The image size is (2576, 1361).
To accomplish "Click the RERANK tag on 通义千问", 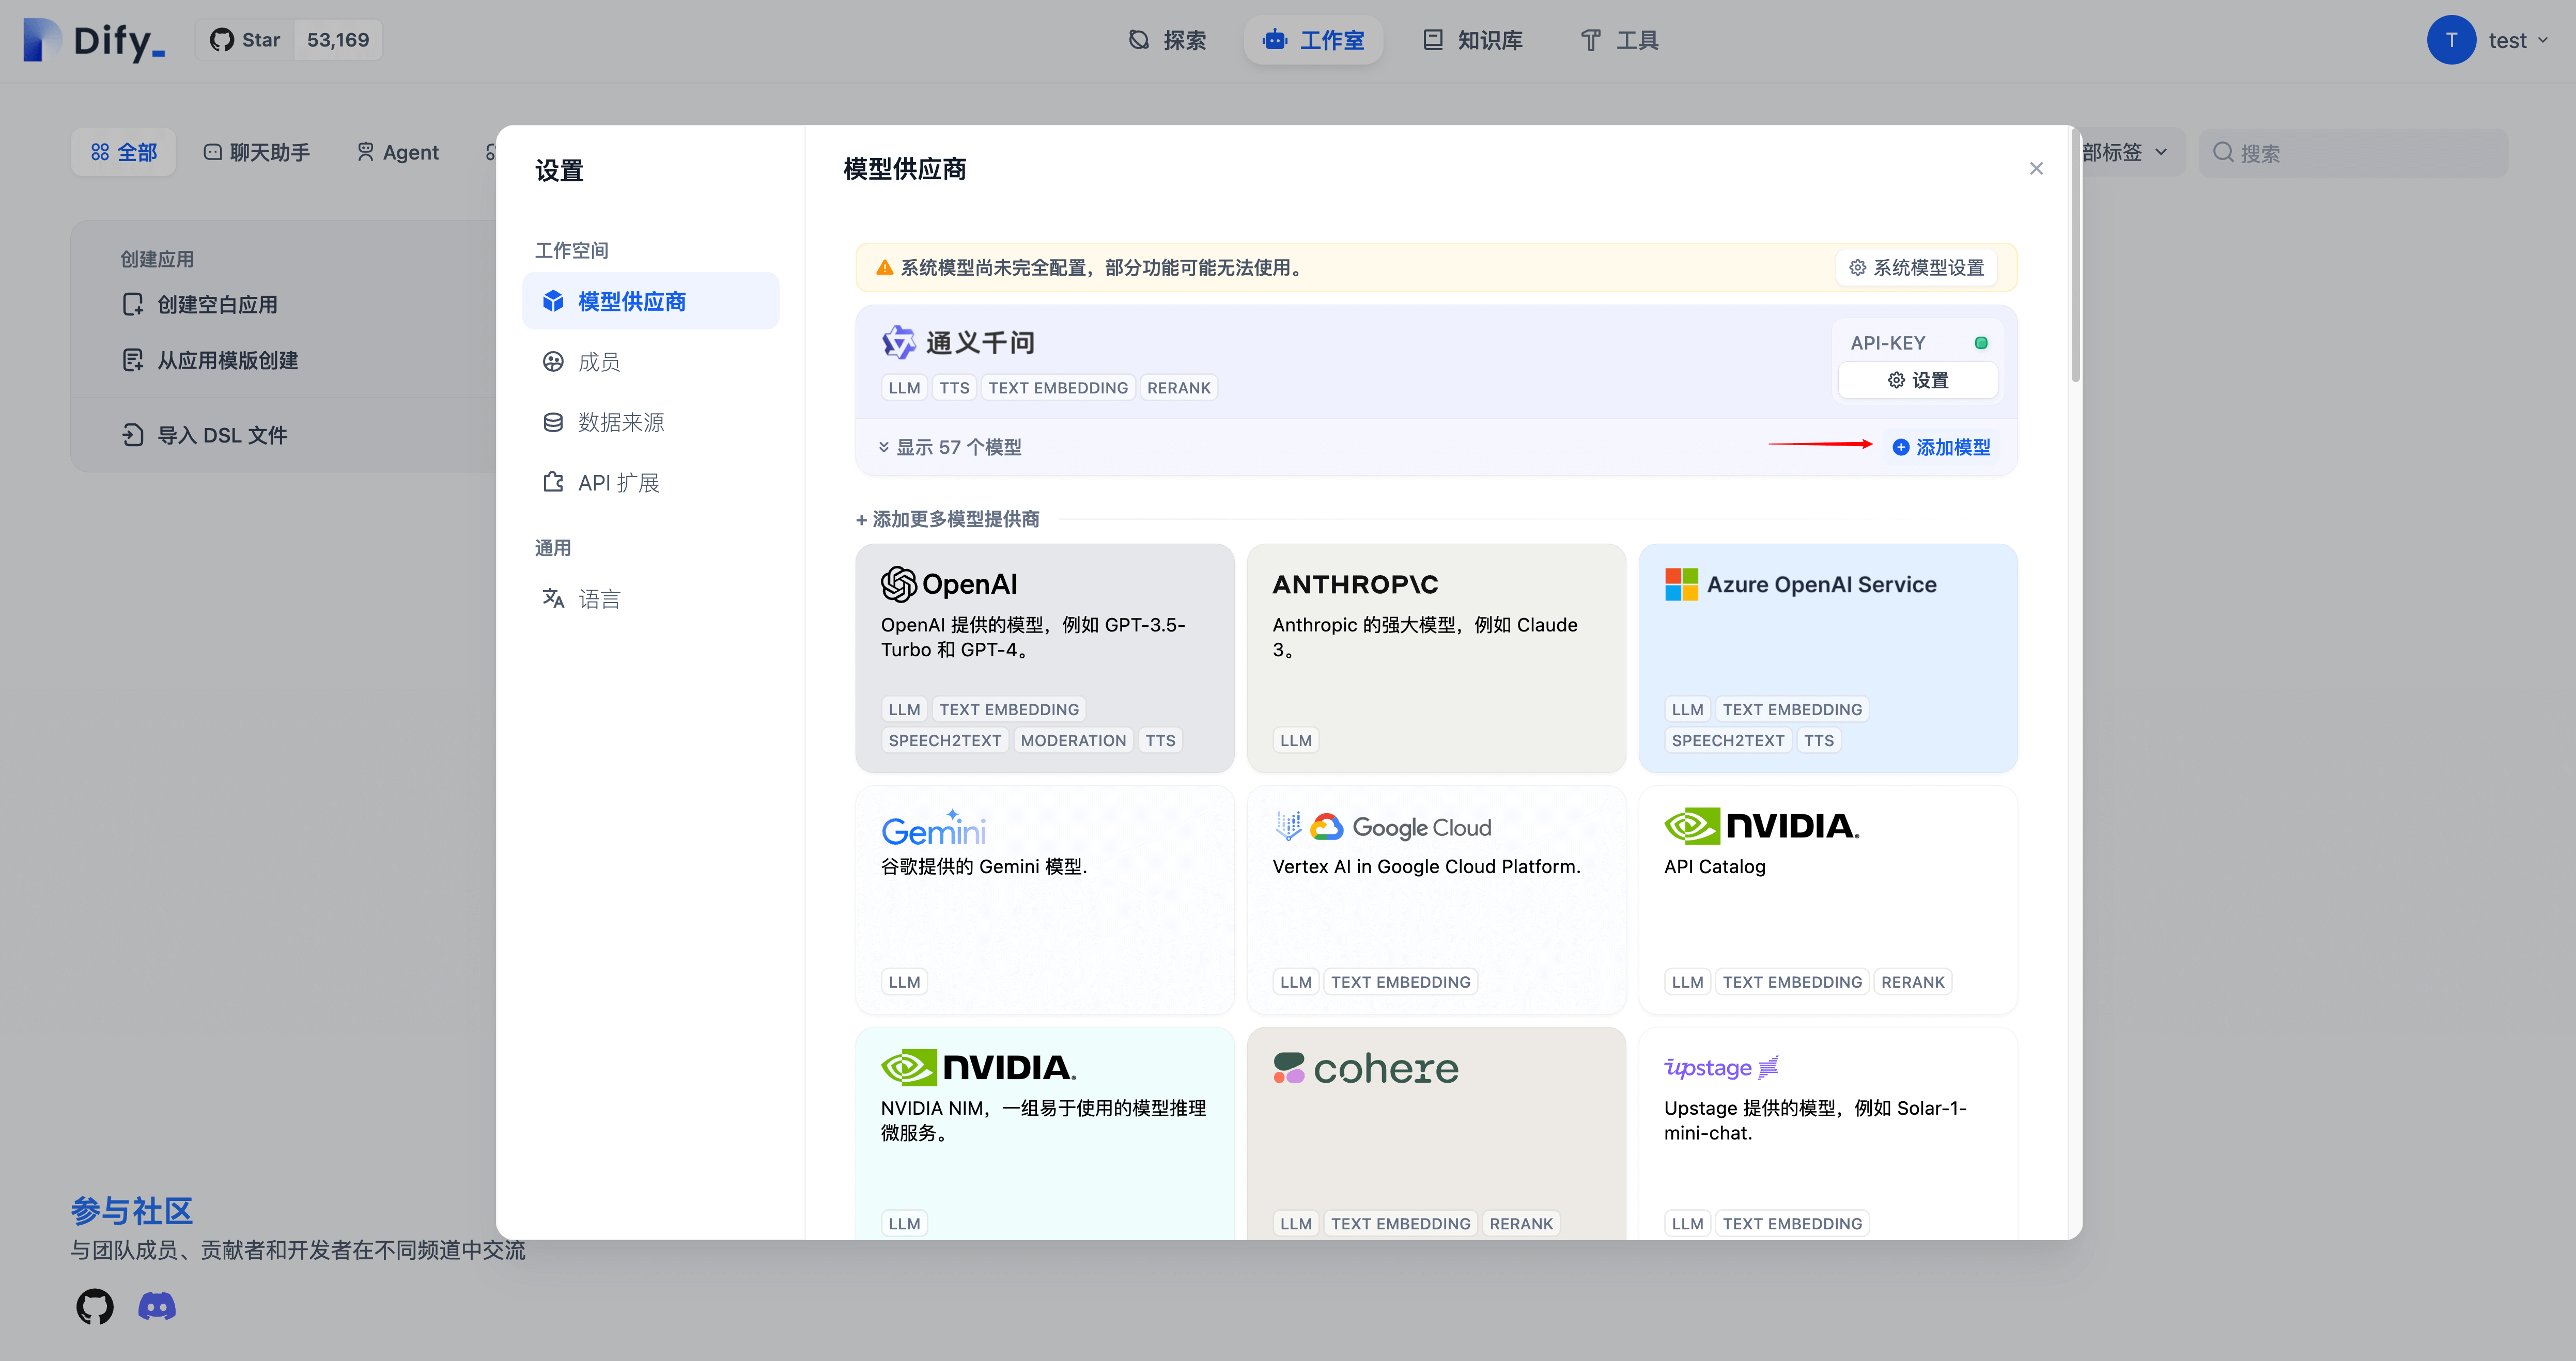I will tap(1178, 388).
